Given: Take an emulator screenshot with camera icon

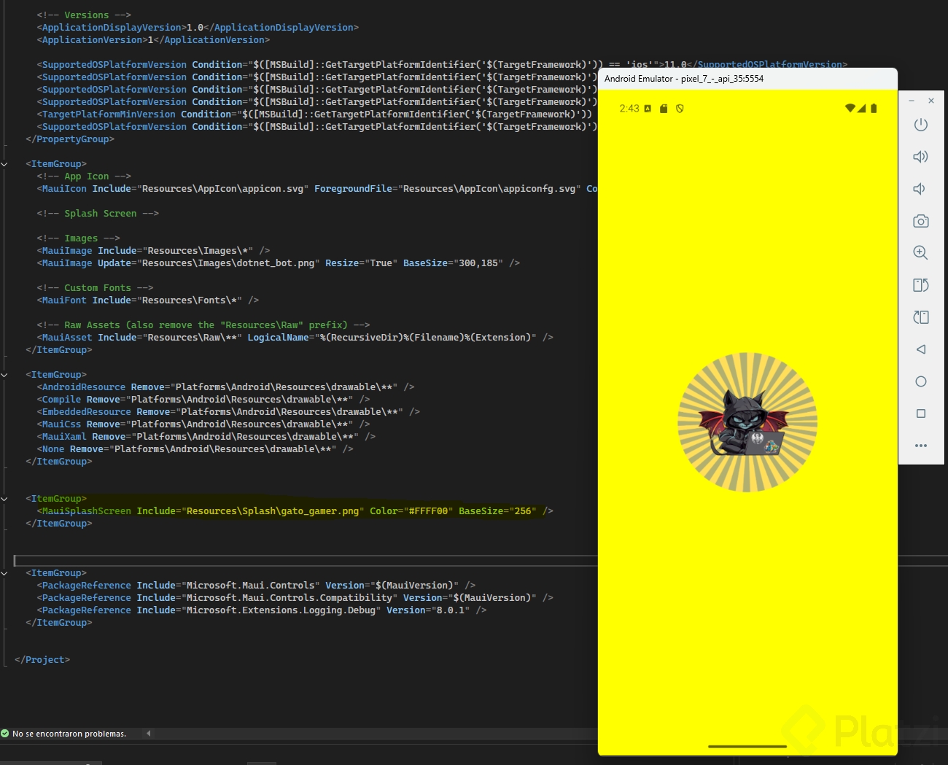Looking at the screenshot, I should [920, 221].
